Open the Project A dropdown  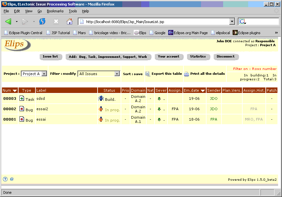[x=44, y=74]
